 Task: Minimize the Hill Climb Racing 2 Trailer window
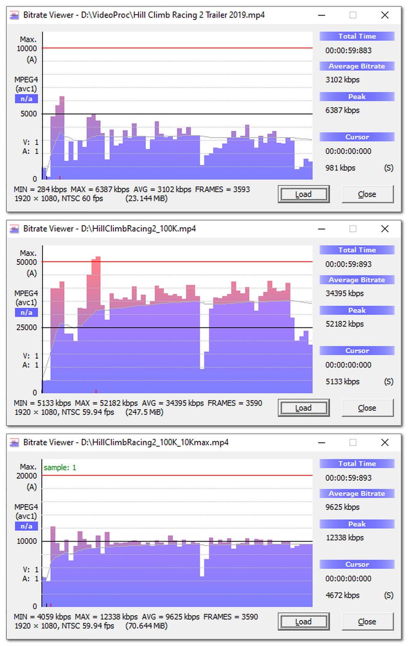(x=322, y=15)
